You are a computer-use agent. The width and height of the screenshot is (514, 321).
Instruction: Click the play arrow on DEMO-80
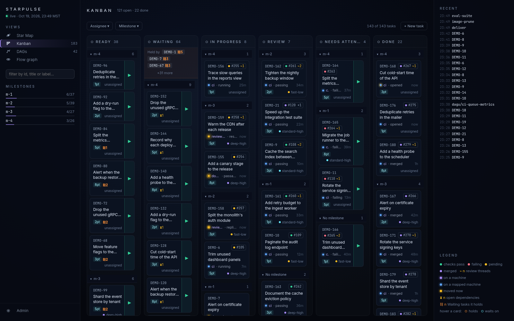(129, 178)
